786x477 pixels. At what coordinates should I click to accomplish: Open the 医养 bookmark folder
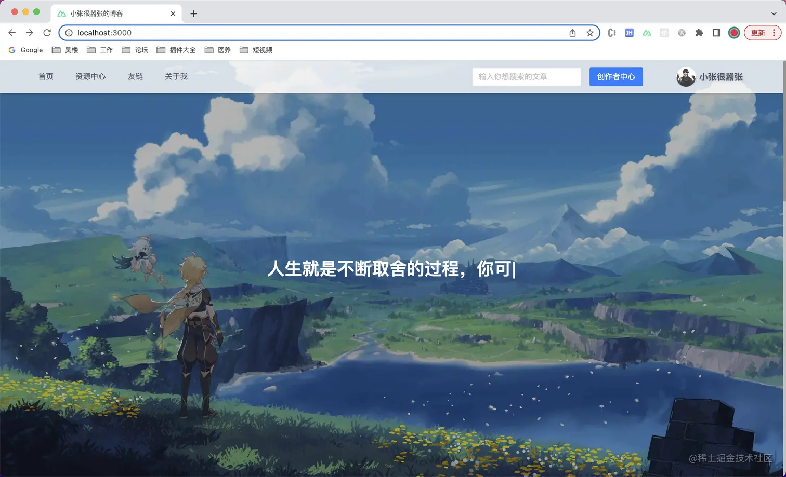(x=218, y=50)
